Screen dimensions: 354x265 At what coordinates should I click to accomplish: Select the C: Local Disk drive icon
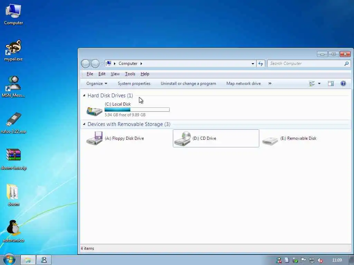pos(94,111)
